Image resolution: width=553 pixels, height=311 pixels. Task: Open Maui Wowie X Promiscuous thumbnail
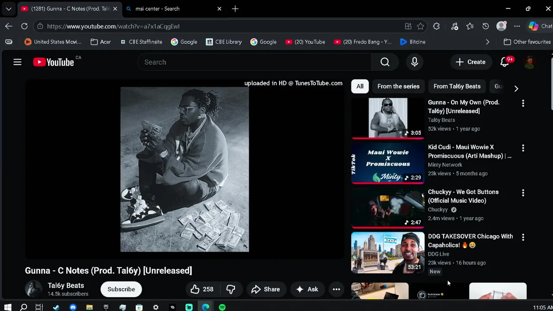tap(388, 163)
